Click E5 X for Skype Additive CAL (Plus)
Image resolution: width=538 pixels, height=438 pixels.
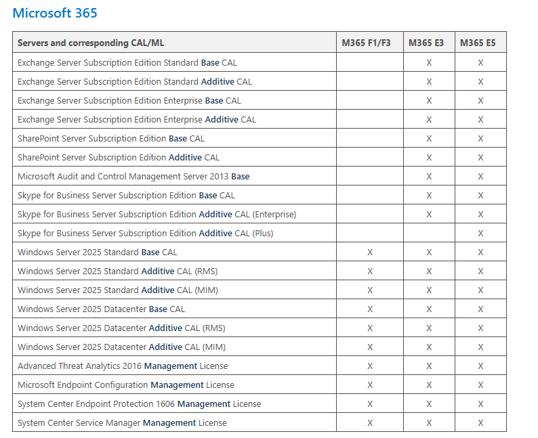click(480, 234)
